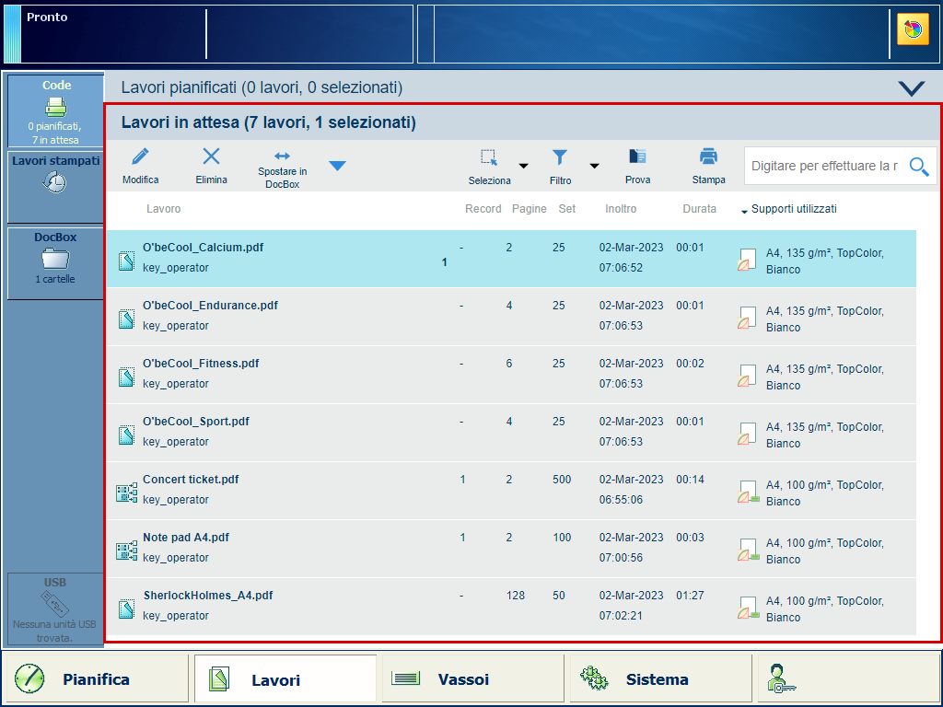Click the Prova proof print icon
Viewport: 943px width, 707px height.
tap(637, 156)
